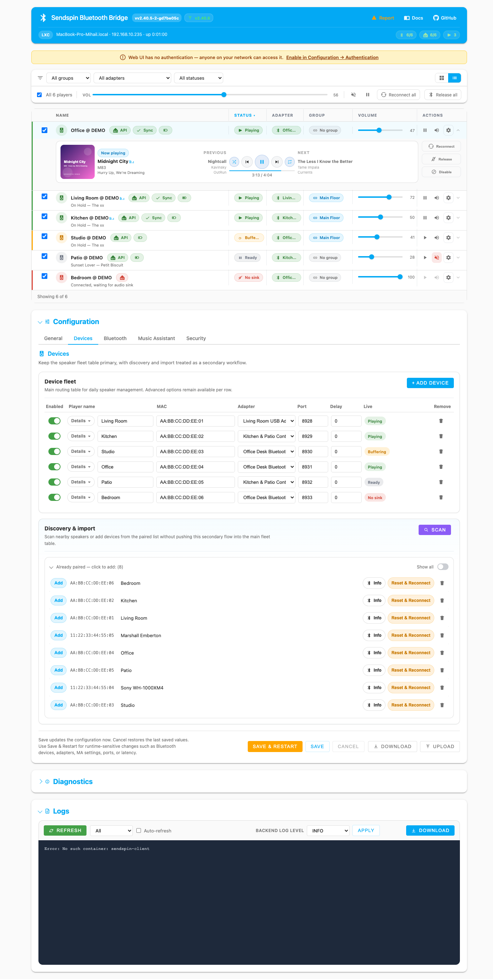
Task: Open the All adapters filter dropdown
Action: [x=132, y=78]
